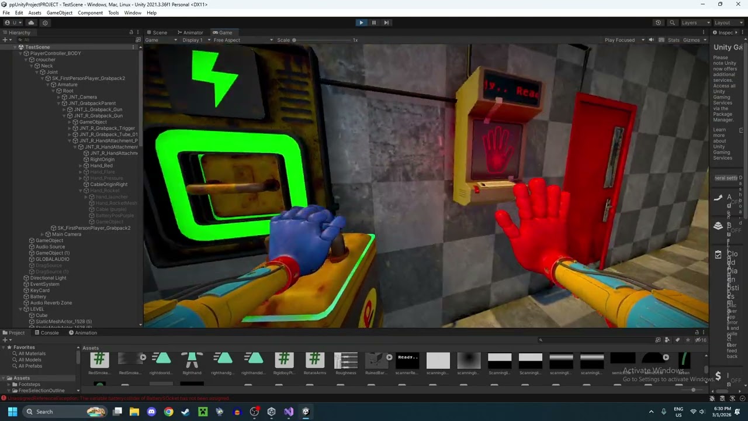Select KeyCard in Hierarchy
This screenshot has width=748, height=421.
[x=40, y=290]
